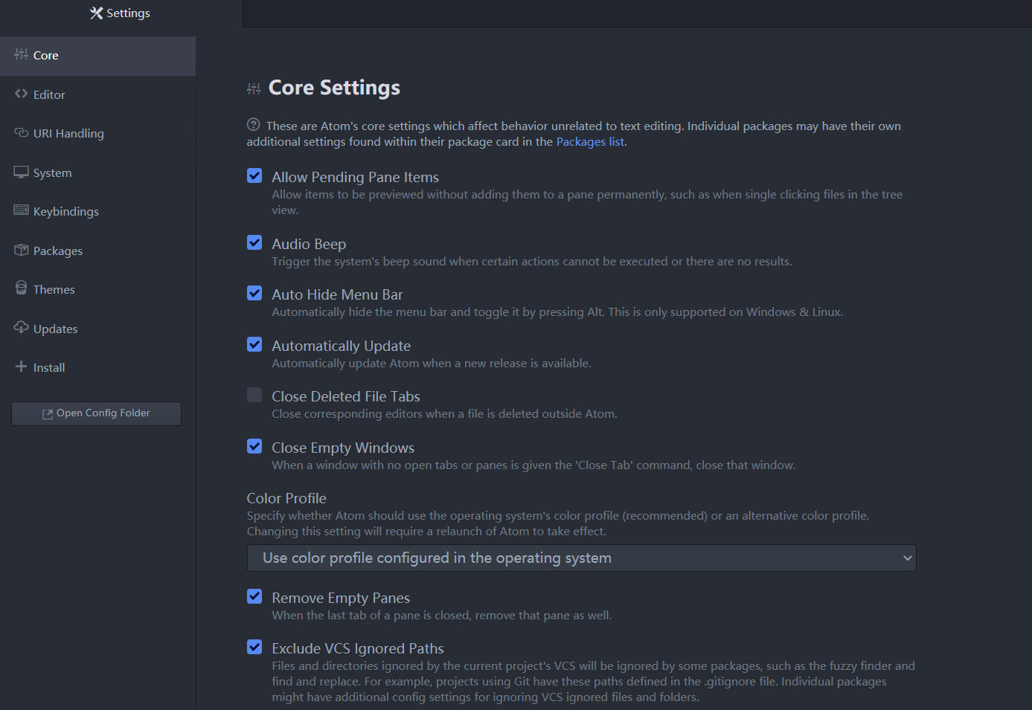Go to Editor settings section
Screen dimensions: 1032x710
click(x=97, y=94)
